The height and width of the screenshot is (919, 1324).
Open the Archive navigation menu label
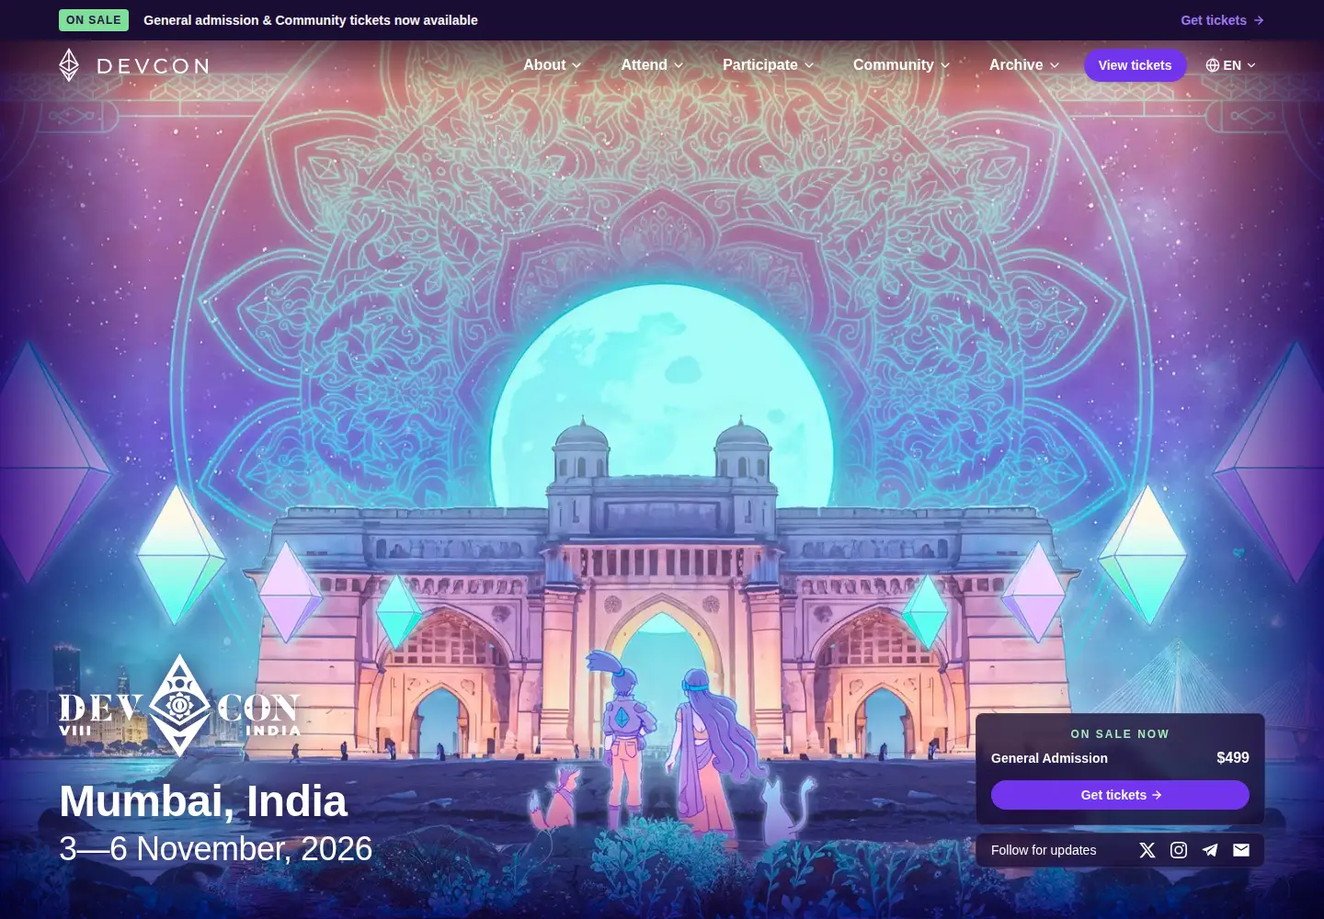tap(1016, 65)
